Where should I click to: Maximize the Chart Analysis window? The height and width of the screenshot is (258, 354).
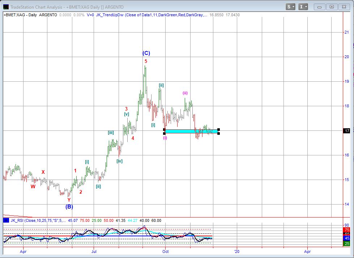[x=332, y=7]
